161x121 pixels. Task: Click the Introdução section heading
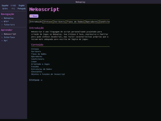pyautogui.click(x=36, y=28)
